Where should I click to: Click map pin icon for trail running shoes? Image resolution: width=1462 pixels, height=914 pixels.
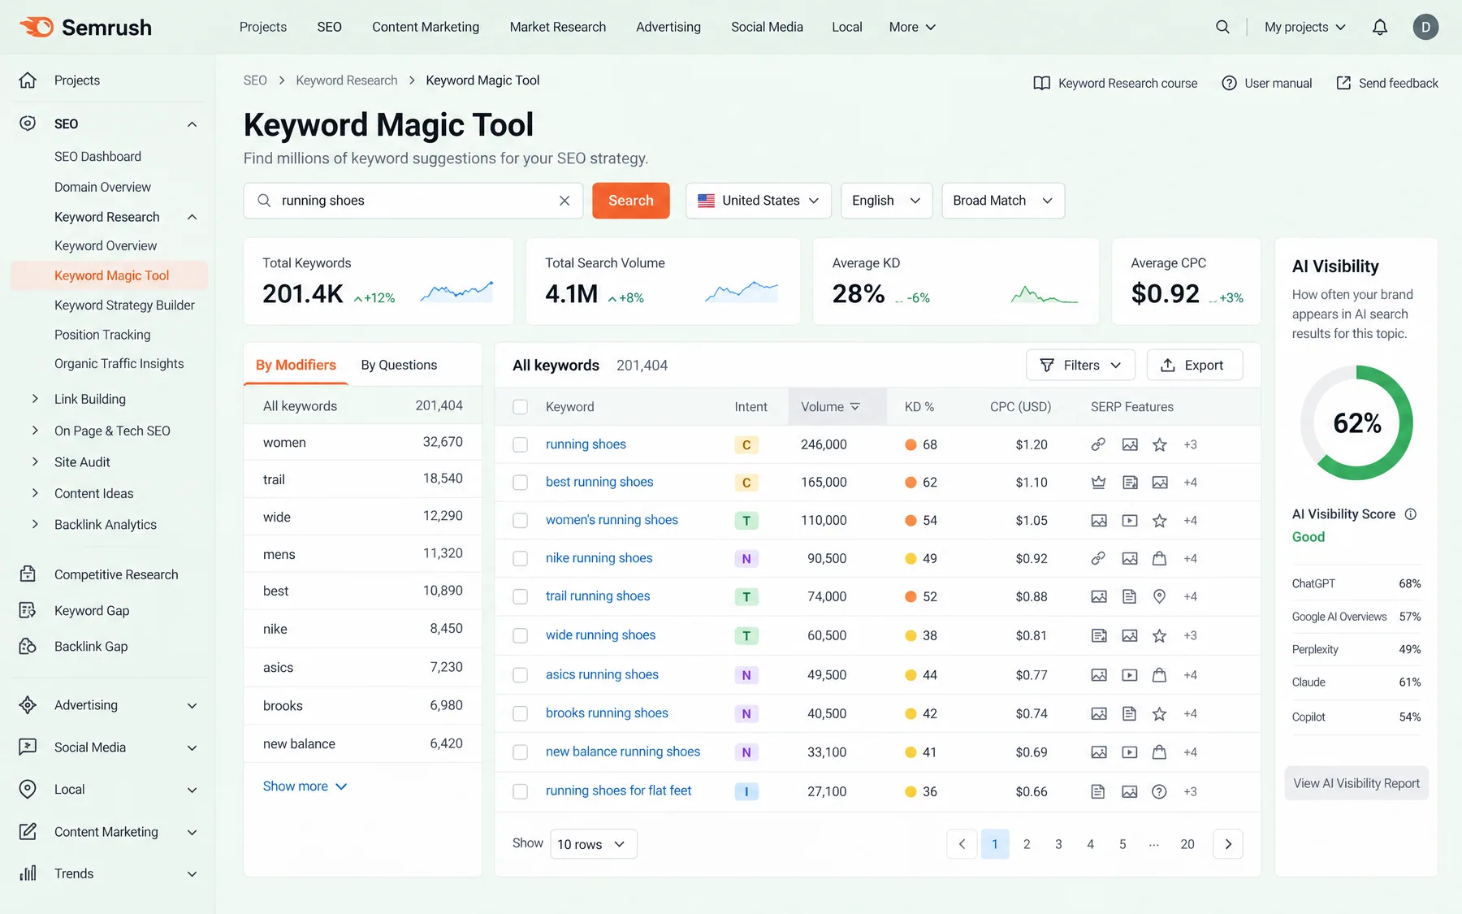tap(1160, 596)
